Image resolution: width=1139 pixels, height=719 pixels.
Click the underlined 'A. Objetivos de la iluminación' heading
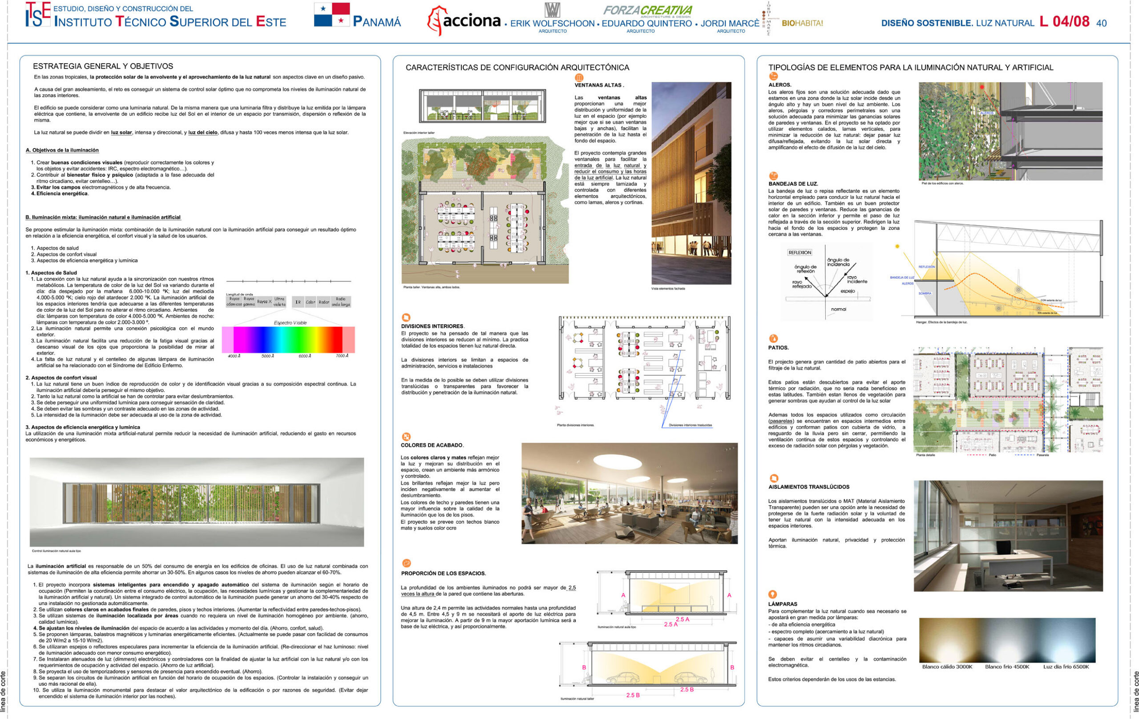click(x=62, y=150)
